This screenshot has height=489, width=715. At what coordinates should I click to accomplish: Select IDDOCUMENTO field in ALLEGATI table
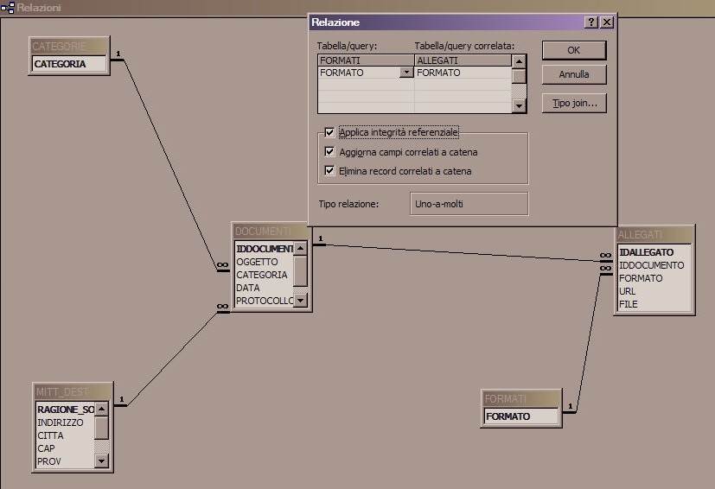[651, 265]
